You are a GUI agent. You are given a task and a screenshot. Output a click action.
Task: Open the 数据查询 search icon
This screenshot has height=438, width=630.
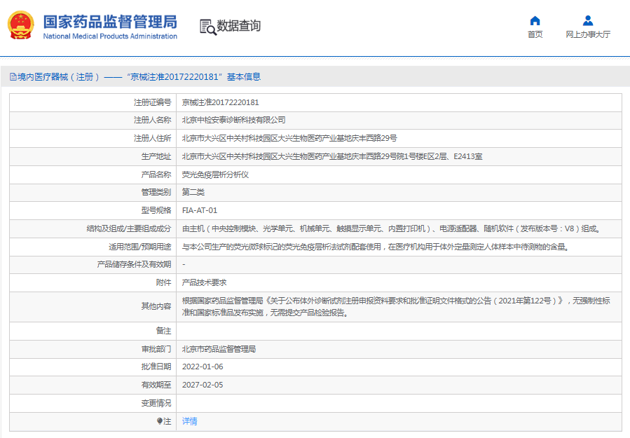pyautogui.click(x=207, y=27)
